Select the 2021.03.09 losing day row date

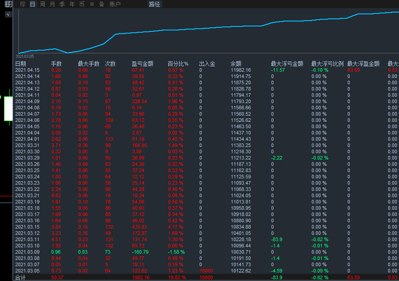tap(27, 252)
